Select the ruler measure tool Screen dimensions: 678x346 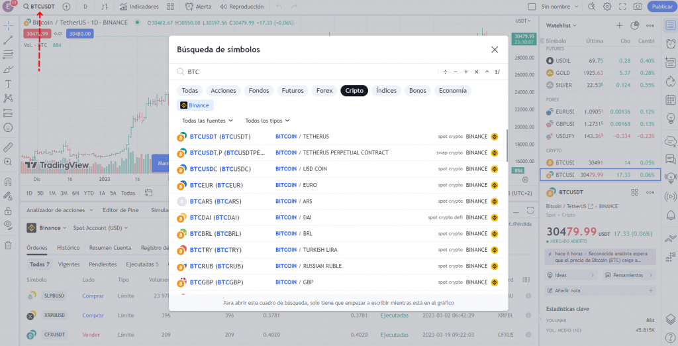pos(8,147)
